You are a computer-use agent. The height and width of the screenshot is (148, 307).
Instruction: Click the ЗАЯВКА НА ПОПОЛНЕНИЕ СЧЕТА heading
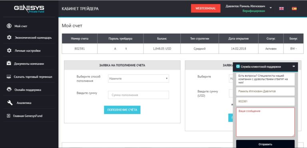click(x=122, y=65)
